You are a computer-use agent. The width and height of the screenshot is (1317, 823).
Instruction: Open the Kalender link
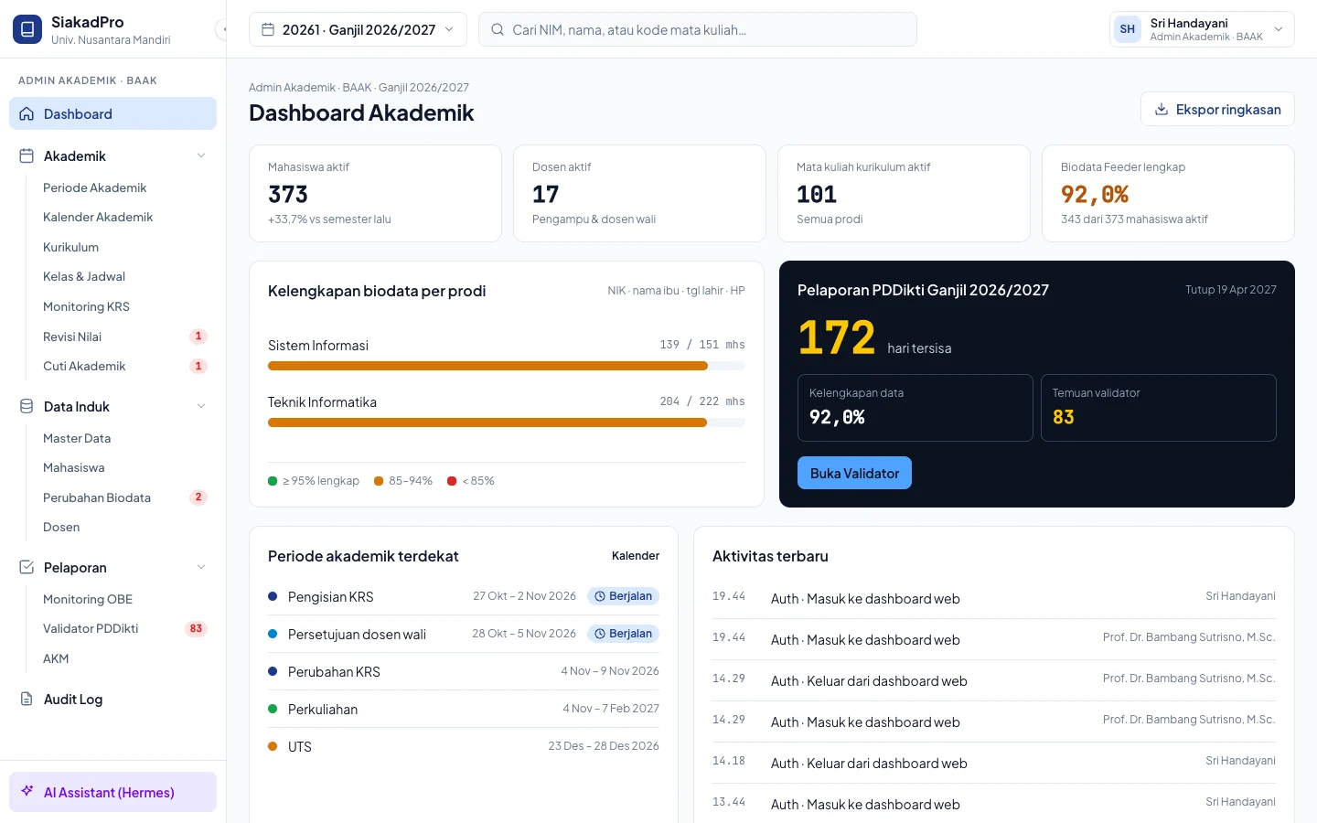pyautogui.click(x=636, y=556)
